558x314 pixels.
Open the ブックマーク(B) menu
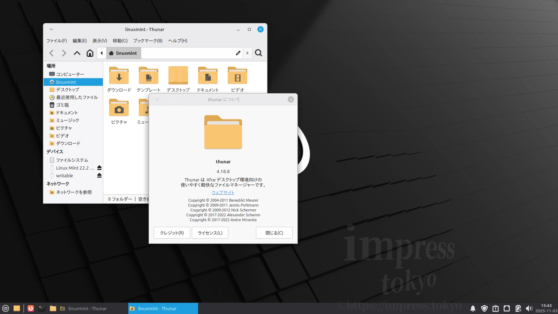148,41
